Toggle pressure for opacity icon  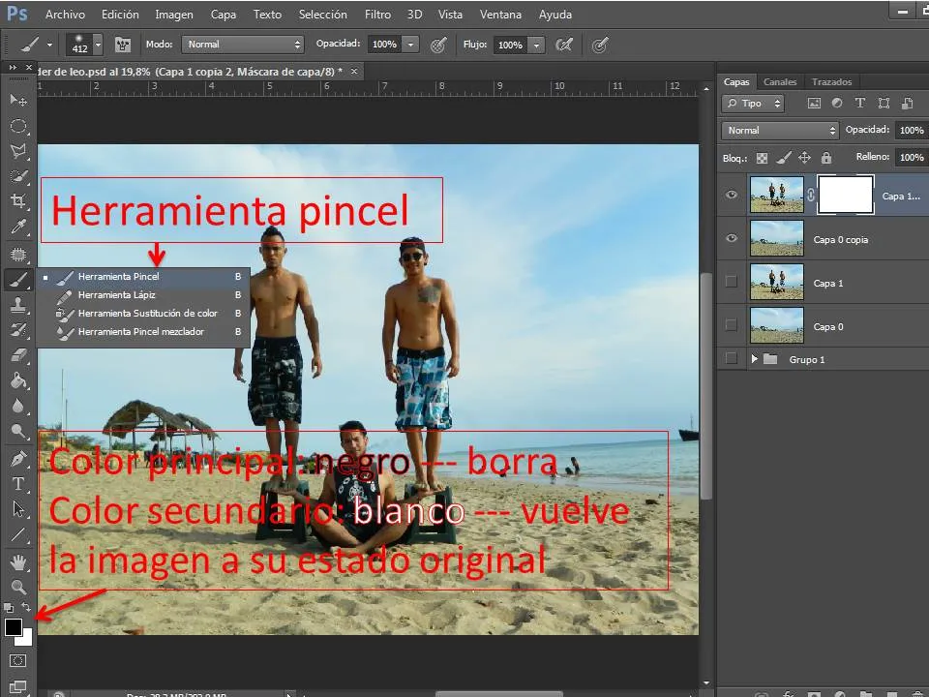pyautogui.click(x=438, y=45)
